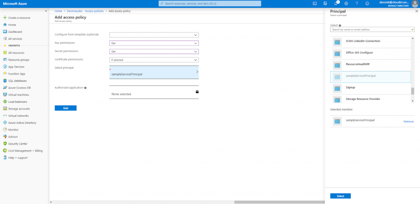Click Authorized application info icon
Image resolution: width=420 pixels, height=204 pixels.
tap(85, 88)
